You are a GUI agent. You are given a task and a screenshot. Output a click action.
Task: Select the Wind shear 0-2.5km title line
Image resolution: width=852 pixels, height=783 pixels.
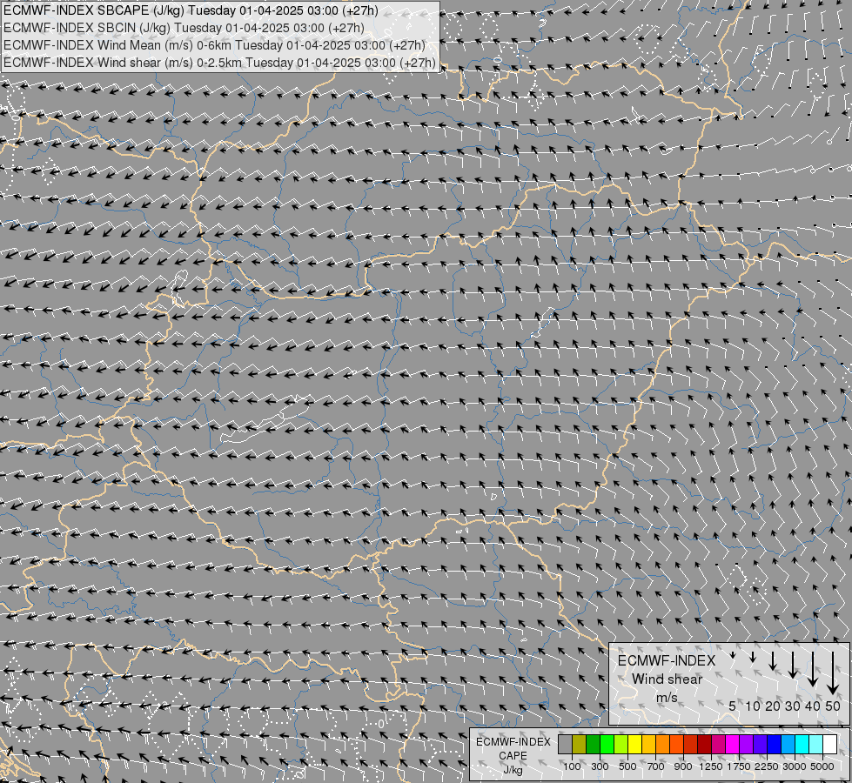pos(219,63)
